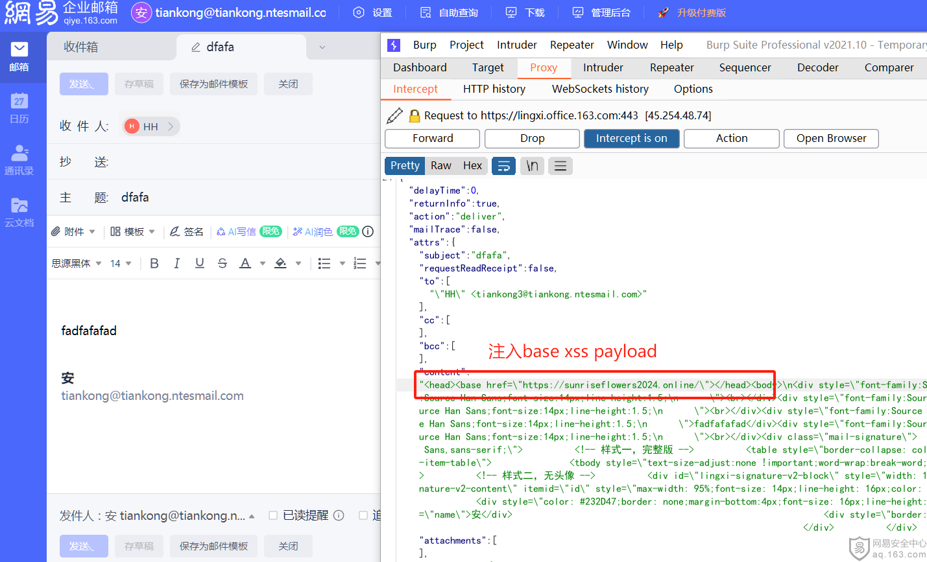The image size is (927, 562).
Task: Click the Forward button in Burp
Action: (x=433, y=138)
